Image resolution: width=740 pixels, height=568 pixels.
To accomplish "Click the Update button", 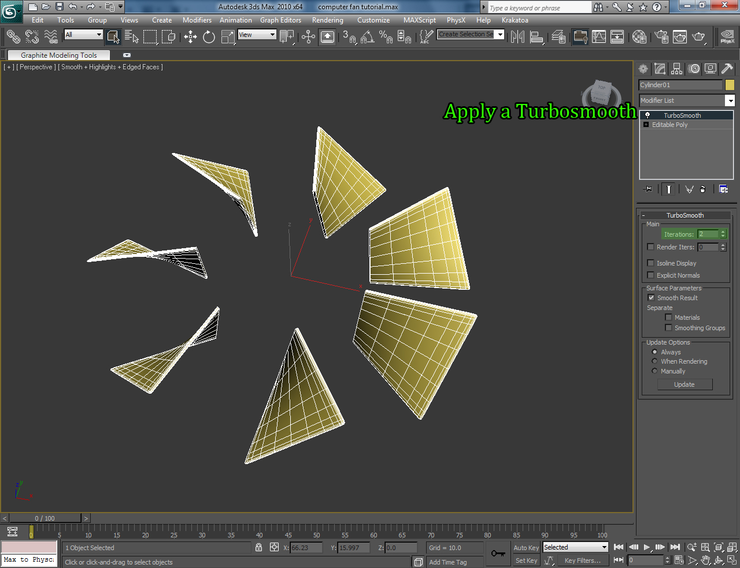I will click(684, 384).
